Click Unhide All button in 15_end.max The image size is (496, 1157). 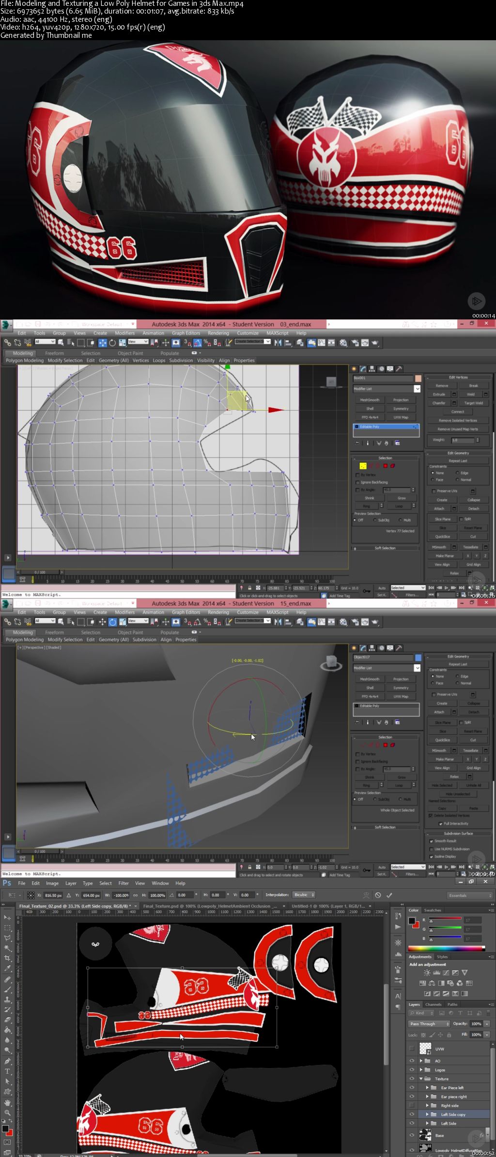coord(473,785)
